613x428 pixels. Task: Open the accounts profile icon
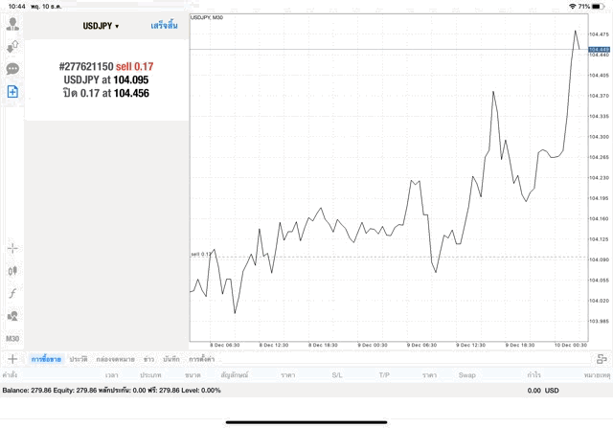[x=12, y=23]
